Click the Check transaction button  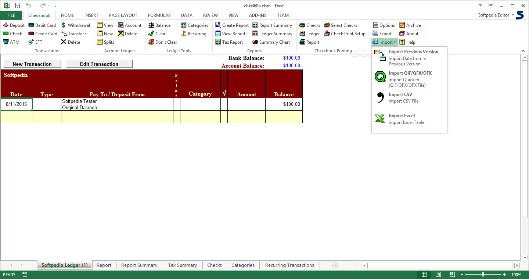(13, 34)
